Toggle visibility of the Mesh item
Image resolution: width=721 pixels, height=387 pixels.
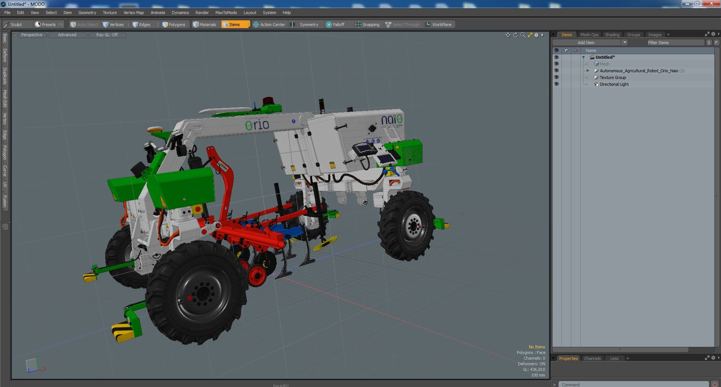tap(557, 64)
